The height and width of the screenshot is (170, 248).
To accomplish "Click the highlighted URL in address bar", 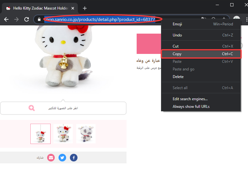I will pyautogui.click(x=100, y=19).
